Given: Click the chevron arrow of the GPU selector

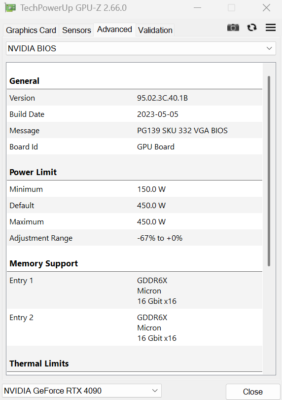Looking at the screenshot, I should point(154,391).
